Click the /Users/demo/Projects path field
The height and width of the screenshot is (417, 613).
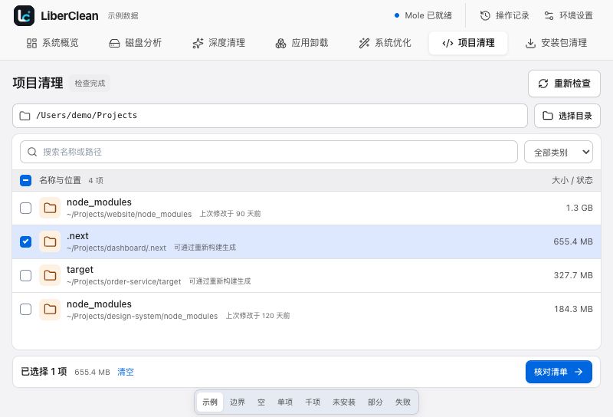(270, 116)
